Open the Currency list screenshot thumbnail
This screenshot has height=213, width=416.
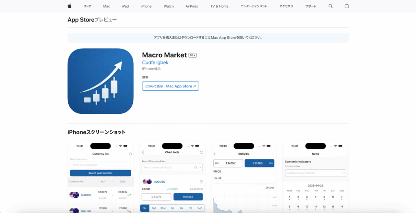tap(101, 177)
